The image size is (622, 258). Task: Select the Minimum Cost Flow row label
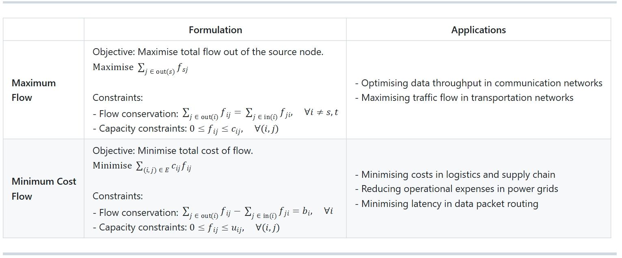tap(44, 189)
